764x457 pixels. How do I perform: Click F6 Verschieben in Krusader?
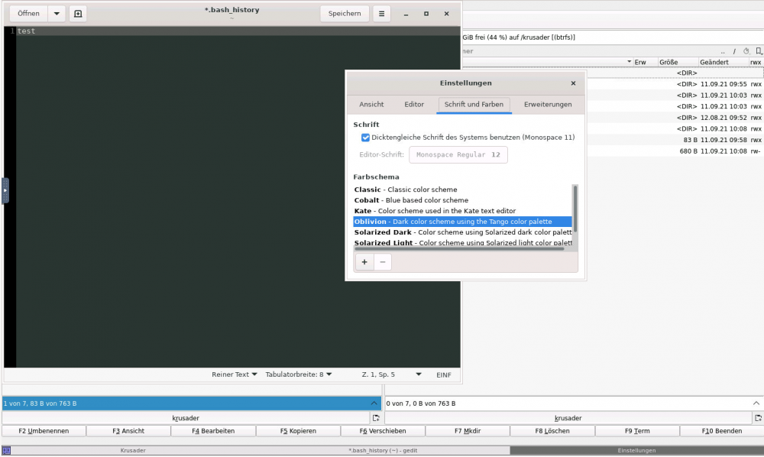383,431
